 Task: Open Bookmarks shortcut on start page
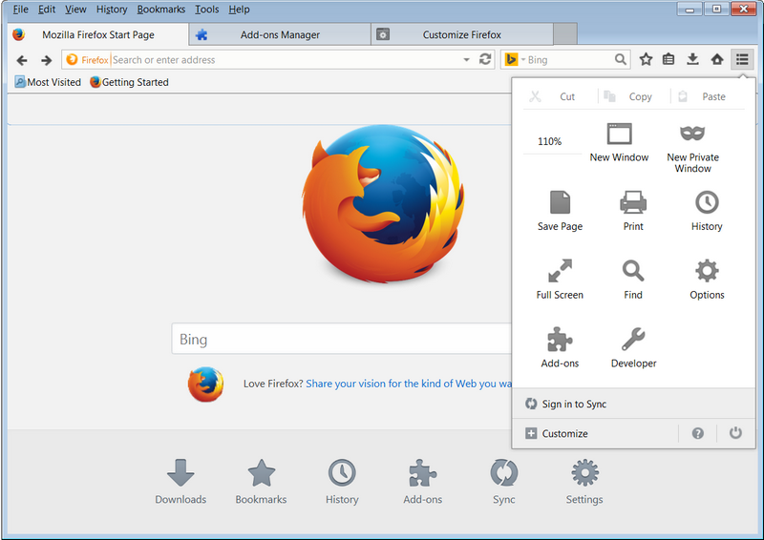[261, 482]
